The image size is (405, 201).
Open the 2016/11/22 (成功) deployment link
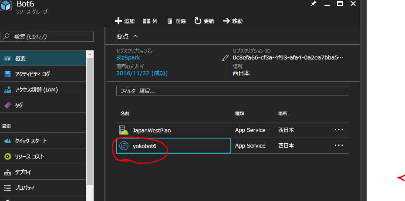(142, 73)
